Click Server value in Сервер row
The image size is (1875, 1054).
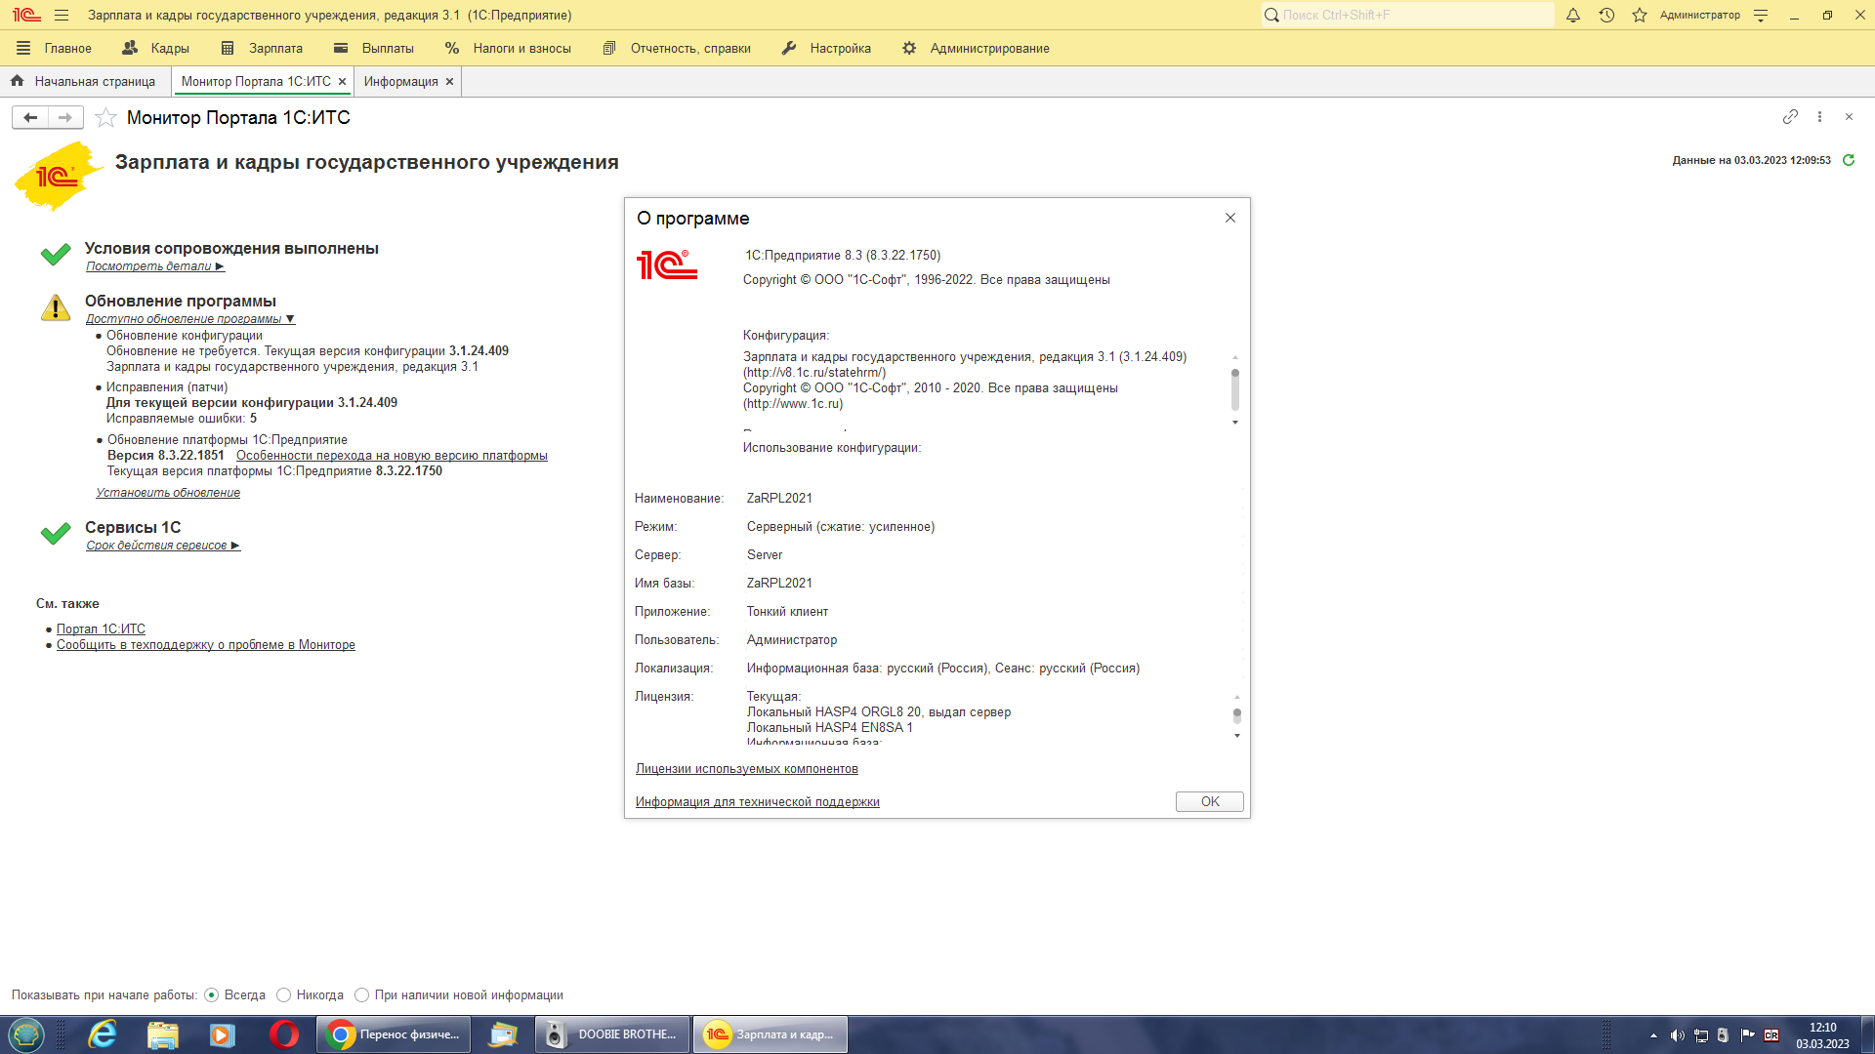tap(765, 555)
